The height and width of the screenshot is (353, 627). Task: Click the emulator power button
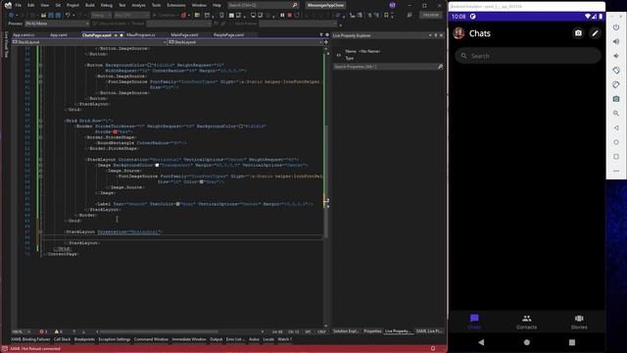pos(616,27)
